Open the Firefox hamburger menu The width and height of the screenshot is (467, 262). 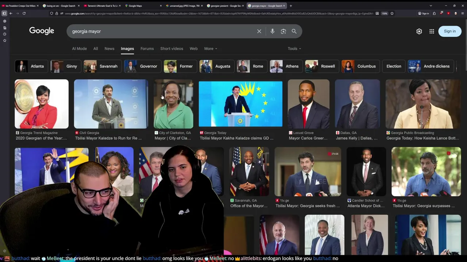coord(462,13)
